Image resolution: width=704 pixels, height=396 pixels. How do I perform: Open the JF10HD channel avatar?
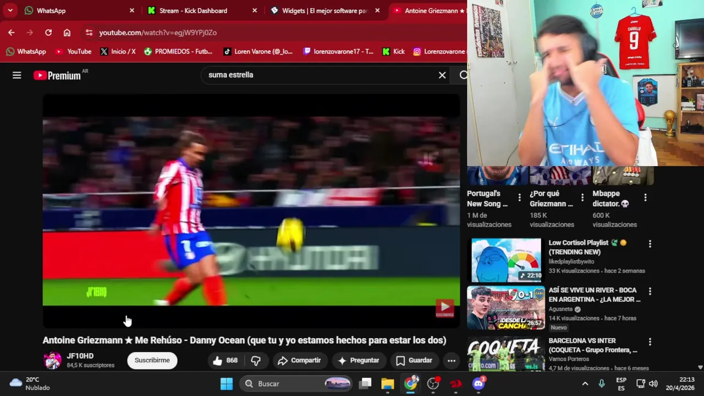coord(53,360)
